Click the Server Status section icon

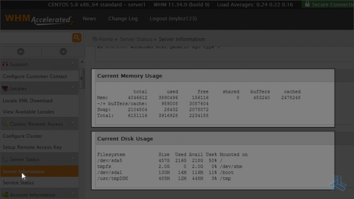point(5,160)
